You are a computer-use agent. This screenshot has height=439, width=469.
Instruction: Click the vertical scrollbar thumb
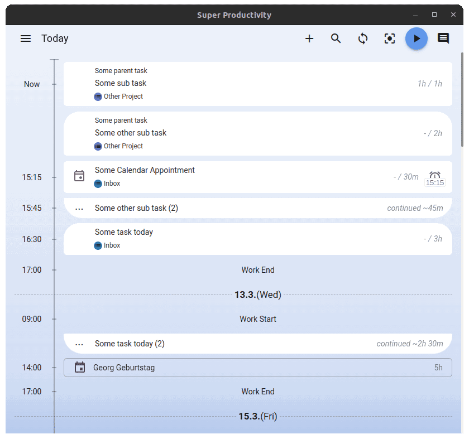(x=462, y=99)
